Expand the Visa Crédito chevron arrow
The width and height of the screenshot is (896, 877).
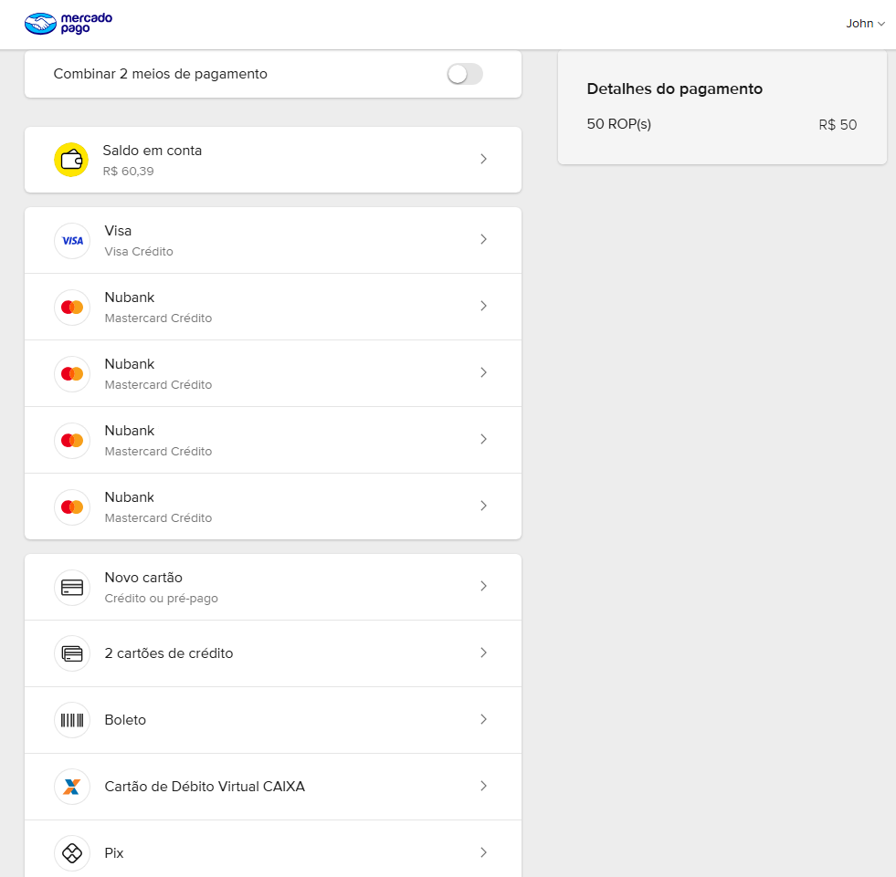coord(483,240)
